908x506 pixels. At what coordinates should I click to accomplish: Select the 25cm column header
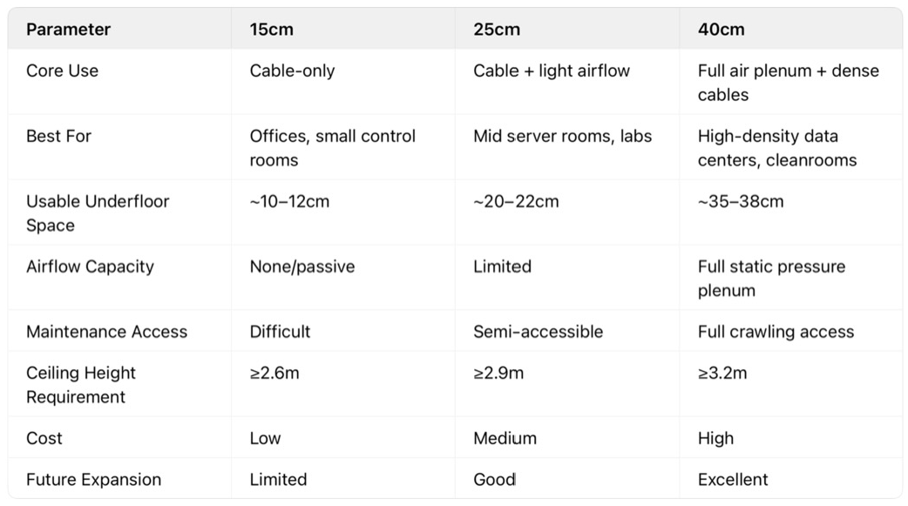[497, 29]
